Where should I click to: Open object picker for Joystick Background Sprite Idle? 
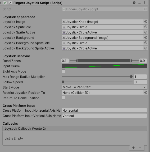tap(146, 43)
